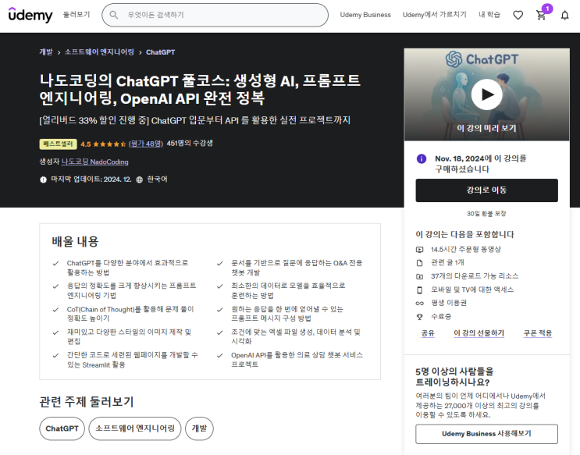This screenshot has width=580, height=455.
Task: Focus the course search input field
Action: pyautogui.click(x=215, y=15)
